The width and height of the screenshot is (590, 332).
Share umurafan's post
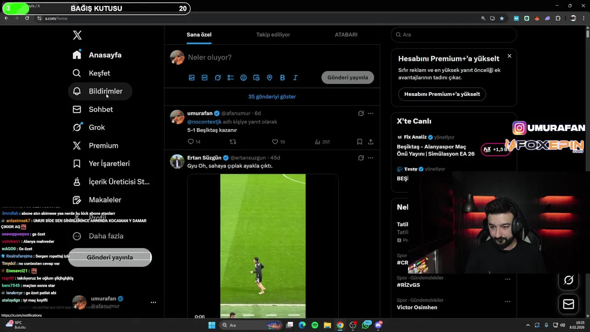(371, 142)
